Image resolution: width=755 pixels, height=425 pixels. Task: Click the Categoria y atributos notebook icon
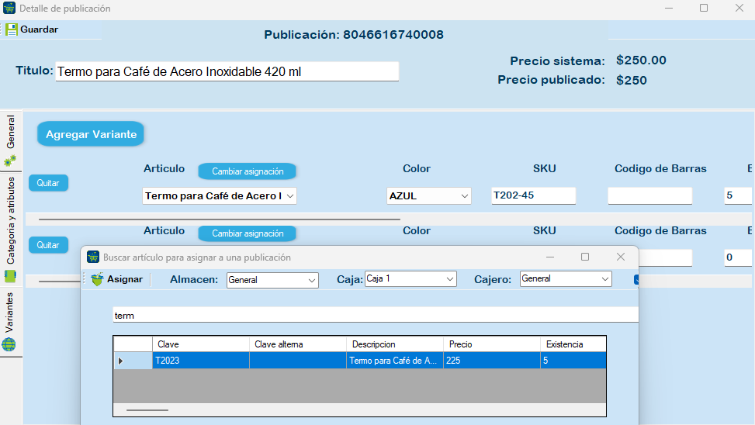pos(10,275)
